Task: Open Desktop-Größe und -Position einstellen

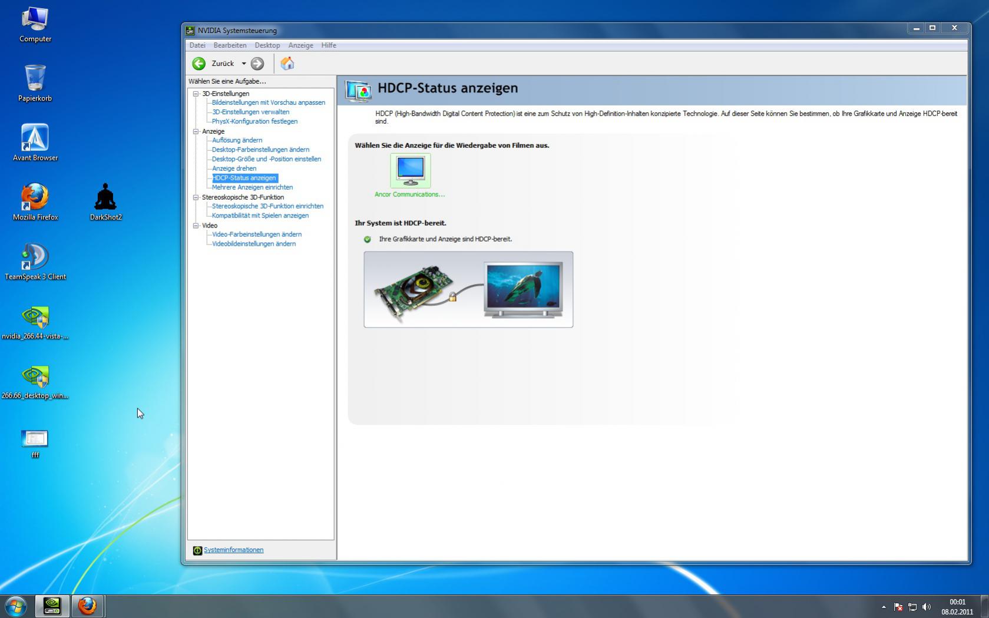Action: 266,159
